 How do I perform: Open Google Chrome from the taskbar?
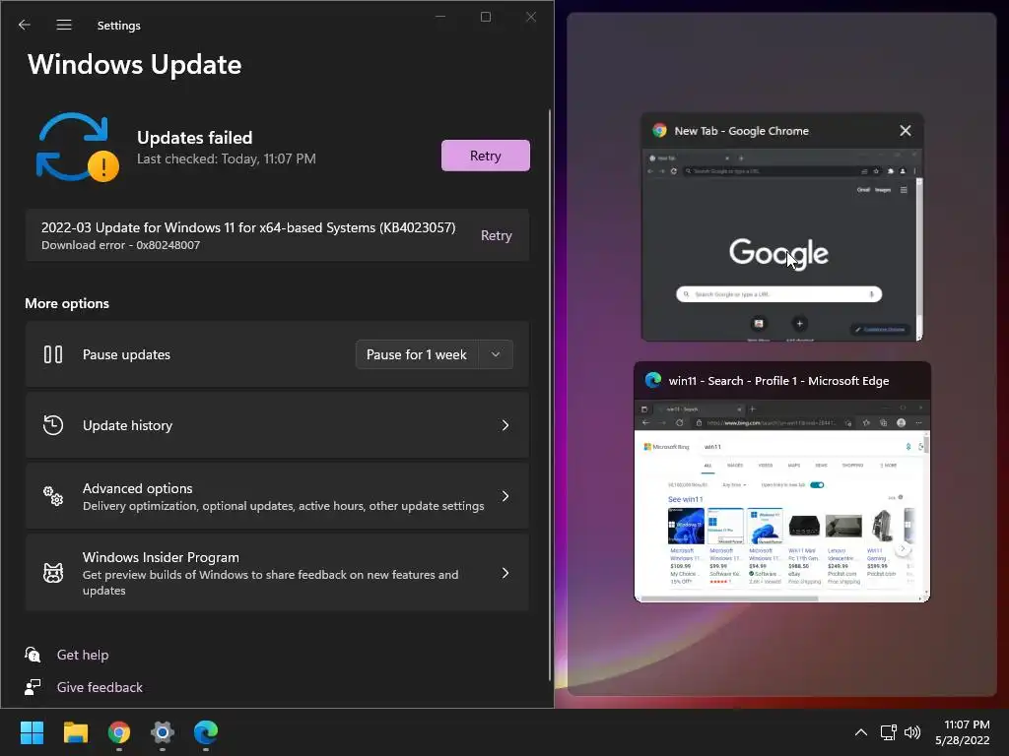point(119,732)
